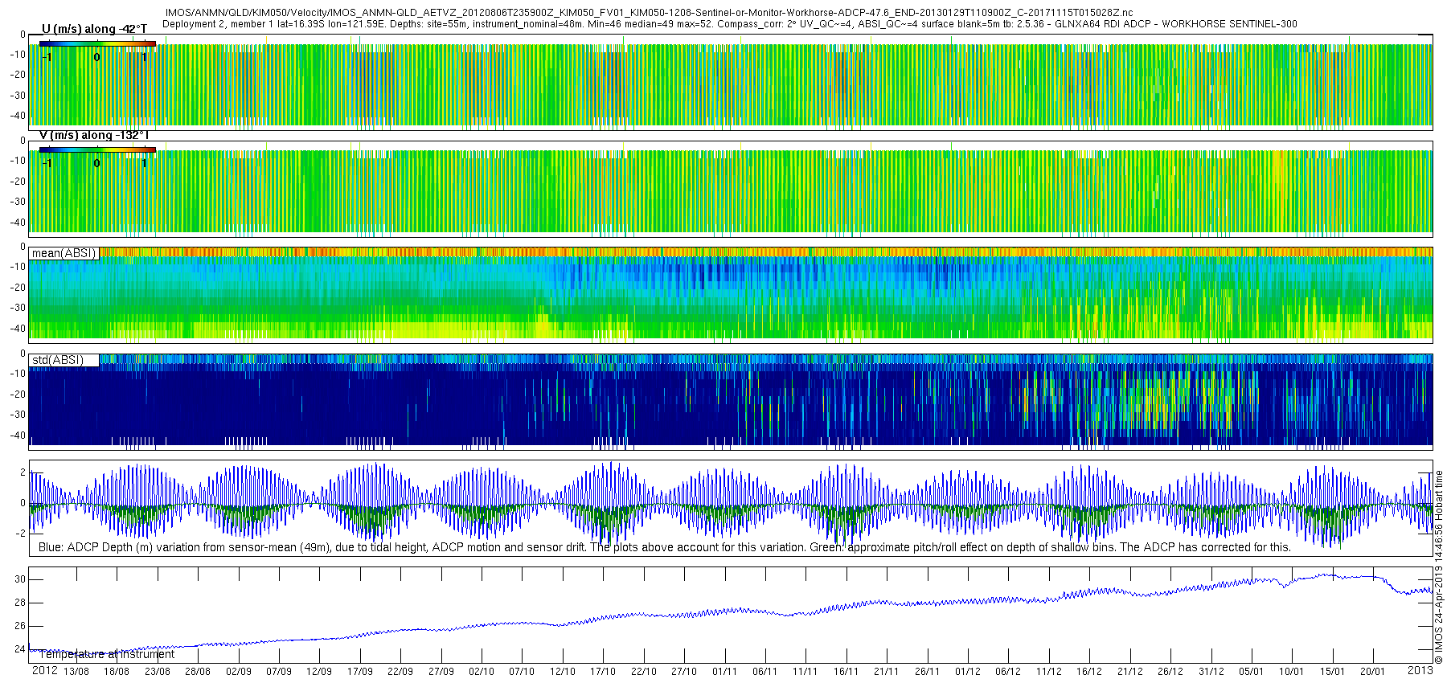The height and width of the screenshot is (683, 1447).
Task: Click the 26 tick on temperature axis
Action: coord(20,626)
